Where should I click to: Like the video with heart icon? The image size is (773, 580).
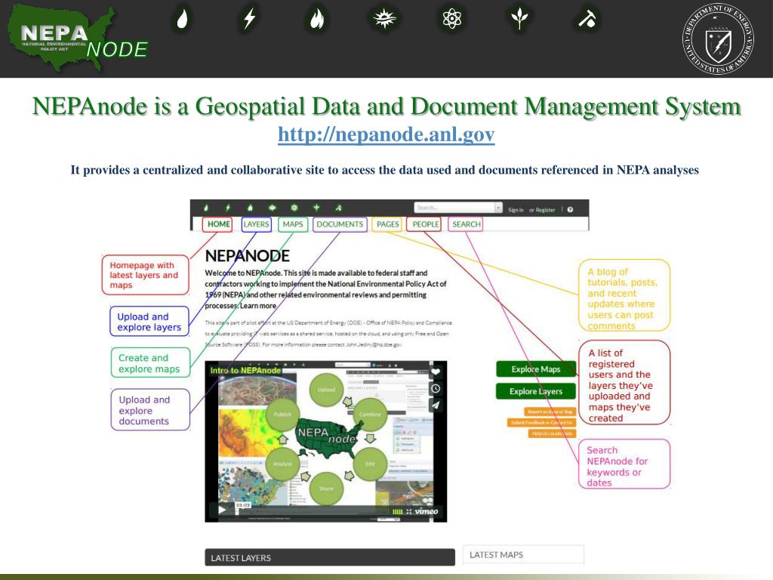point(436,372)
